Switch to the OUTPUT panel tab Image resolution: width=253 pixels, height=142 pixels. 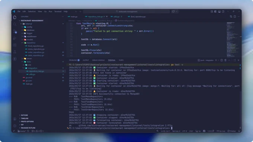(x=86, y=60)
